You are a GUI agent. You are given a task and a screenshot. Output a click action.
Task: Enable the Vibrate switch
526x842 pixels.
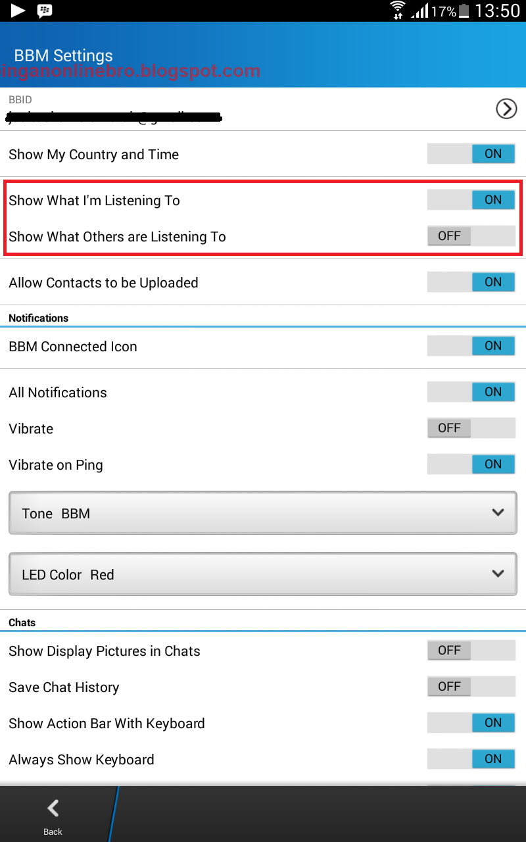pyautogui.click(x=471, y=428)
